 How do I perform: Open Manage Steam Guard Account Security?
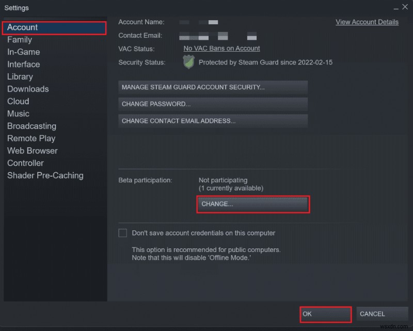[213, 87]
